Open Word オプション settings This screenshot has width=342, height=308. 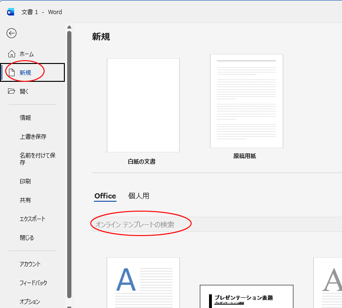tap(30, 301)
